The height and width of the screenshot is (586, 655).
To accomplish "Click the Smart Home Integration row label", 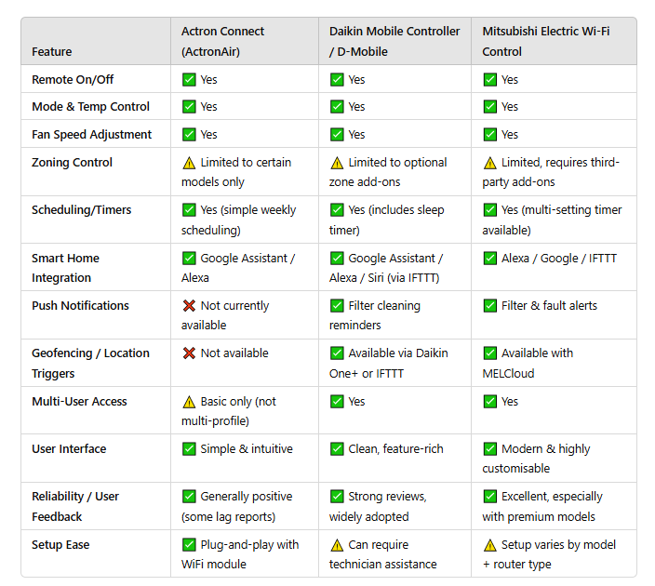I will [65, 268].
